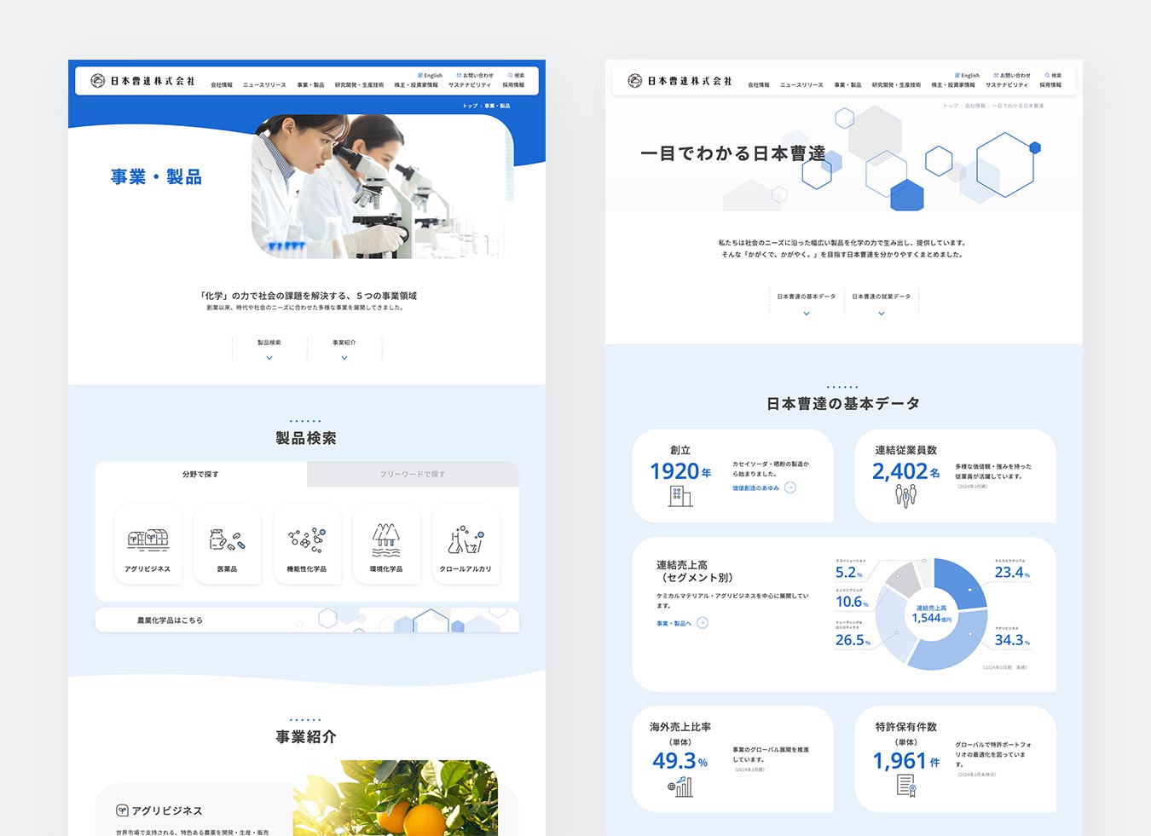
Task: Open 医薬品 category card
Action: [227, 545]
